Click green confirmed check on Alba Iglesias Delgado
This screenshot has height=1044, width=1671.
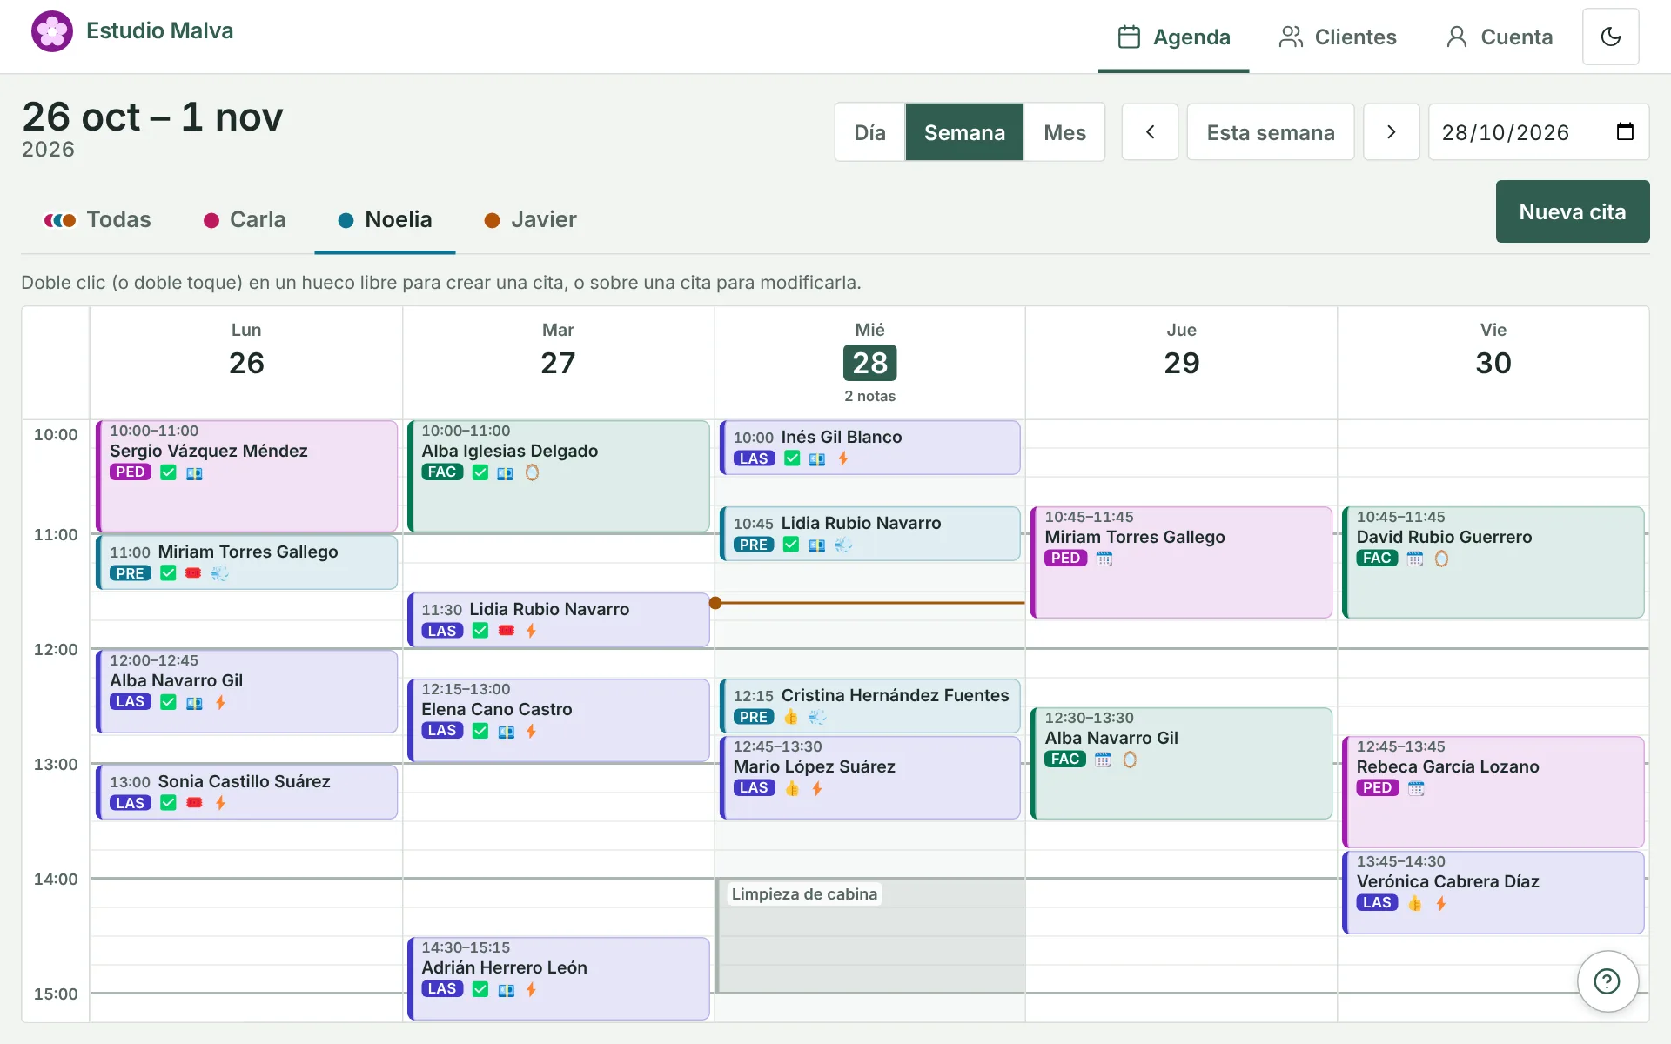pos(480,472)
